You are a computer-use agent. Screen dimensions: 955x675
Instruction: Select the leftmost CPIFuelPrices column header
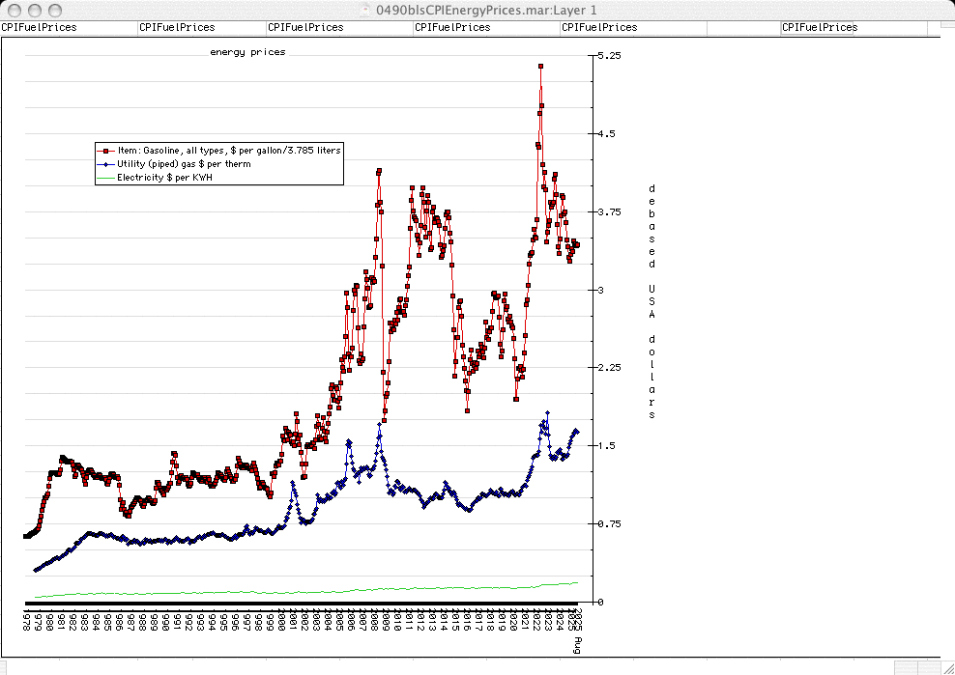(x=39, y=27)
